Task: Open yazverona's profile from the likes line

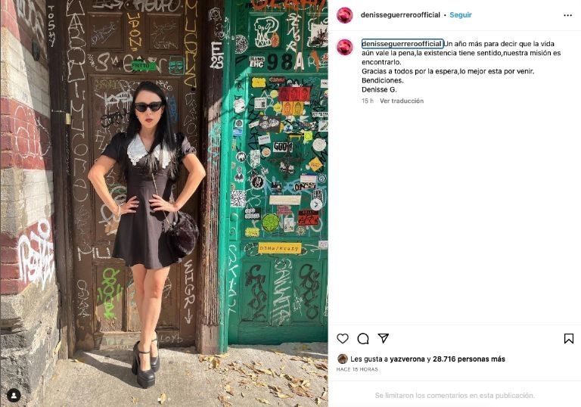Action: (x=407, y=359)
